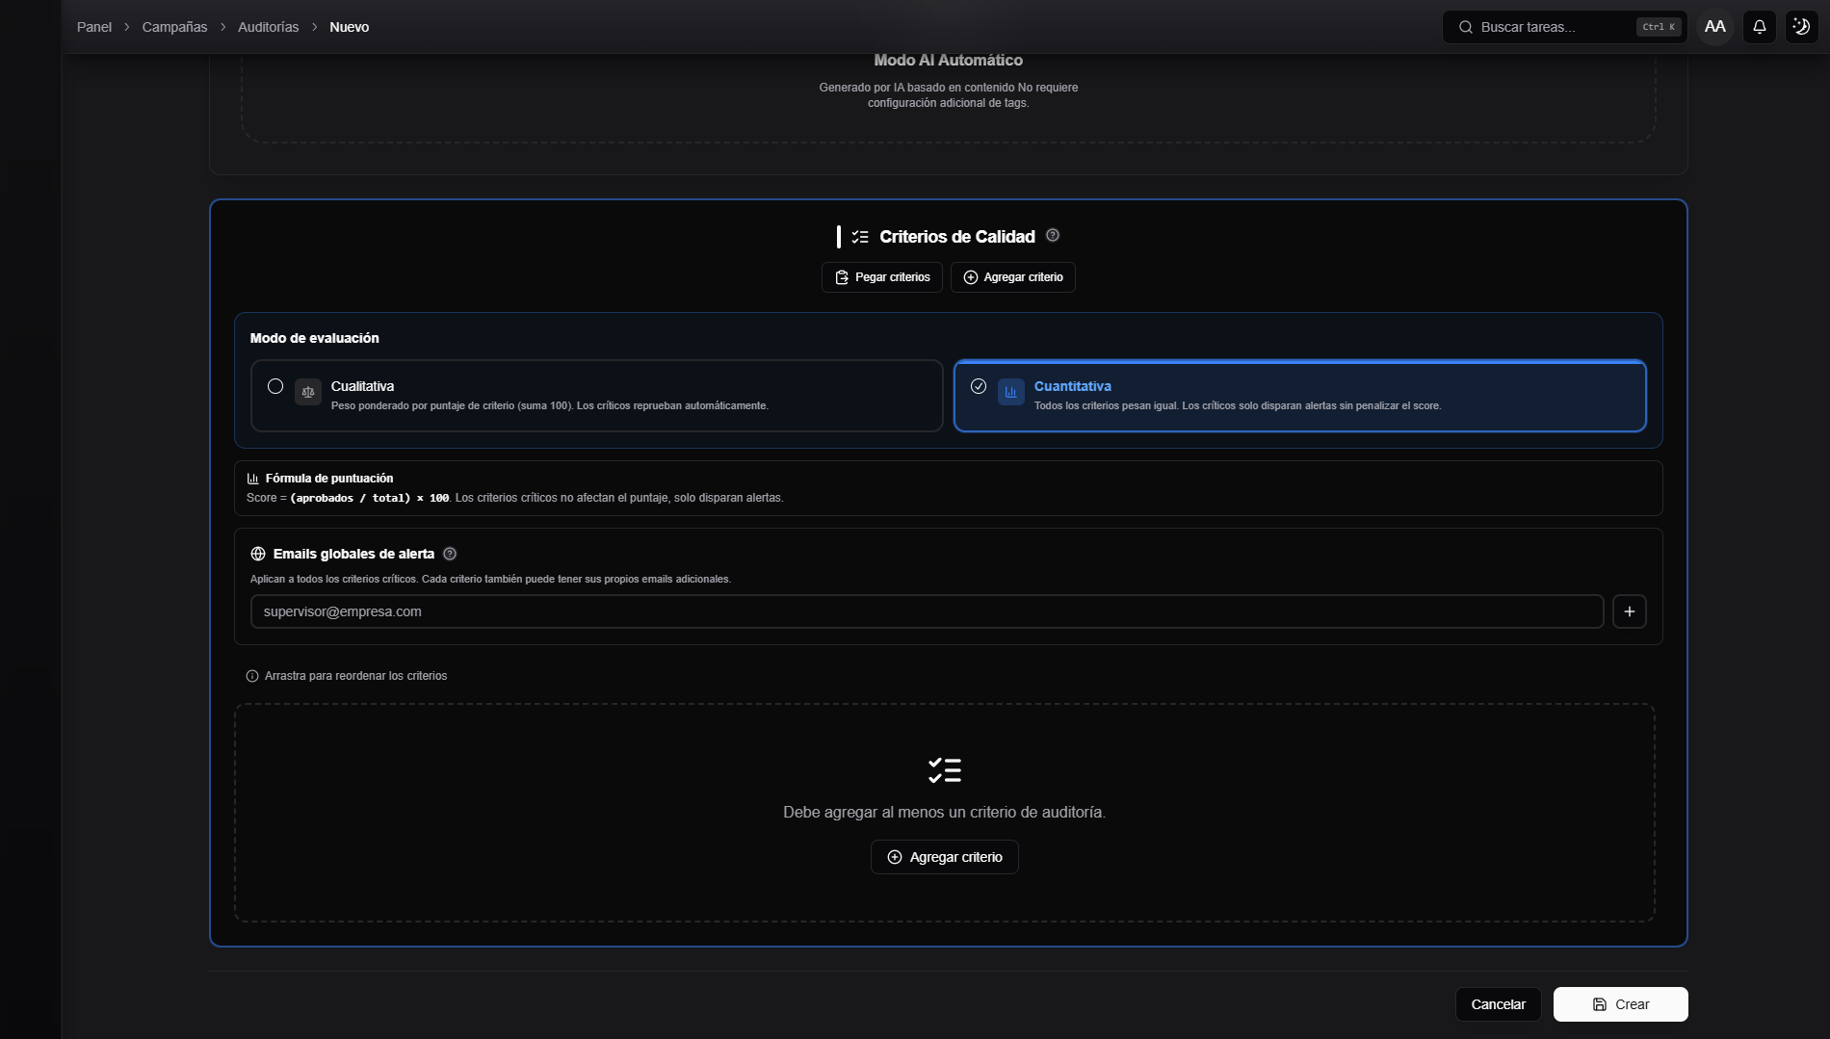Click the score formula text
Image resolution: width=1830 pixels, height=1039 pixels.
point(515,498)
